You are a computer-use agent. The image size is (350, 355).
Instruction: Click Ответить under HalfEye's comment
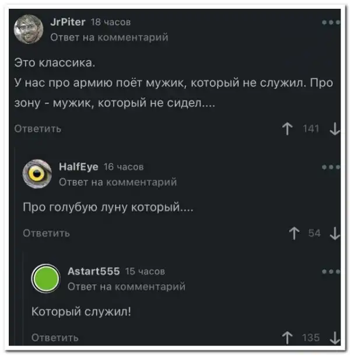(47, 233)
